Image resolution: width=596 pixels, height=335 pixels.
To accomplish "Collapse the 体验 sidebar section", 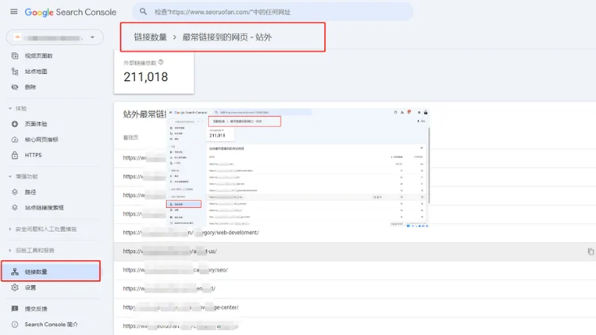I will [17, 108].
